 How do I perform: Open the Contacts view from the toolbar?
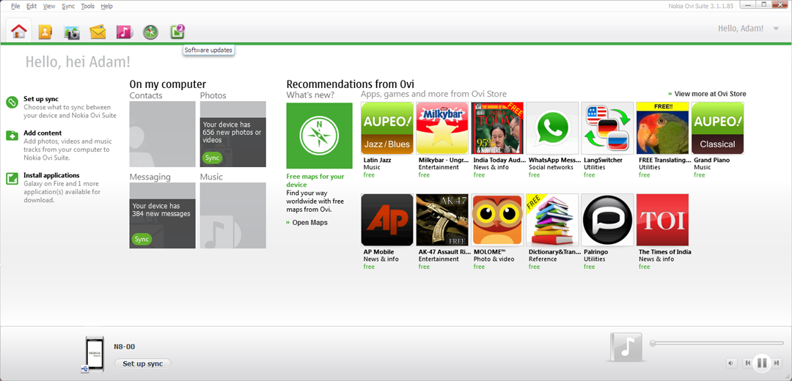[45, 32]
